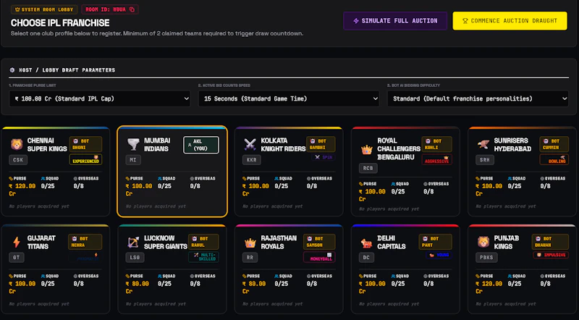Click the Multi-Skilled tag on Lucknow Super Giants

pos(203,256)
